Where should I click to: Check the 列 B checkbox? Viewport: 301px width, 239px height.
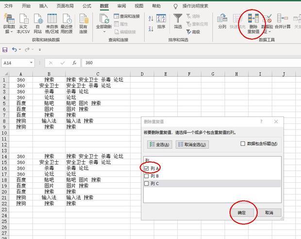click(x=147, y=176)
